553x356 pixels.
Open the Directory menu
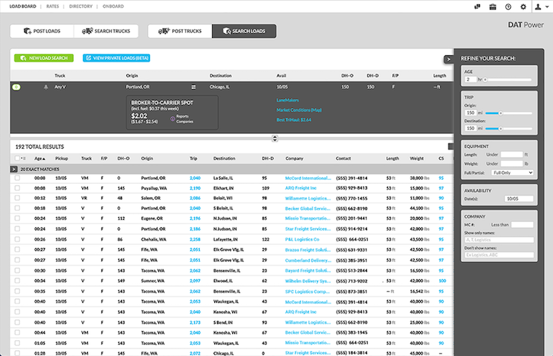pyautogui.click(x=81, y=6)
